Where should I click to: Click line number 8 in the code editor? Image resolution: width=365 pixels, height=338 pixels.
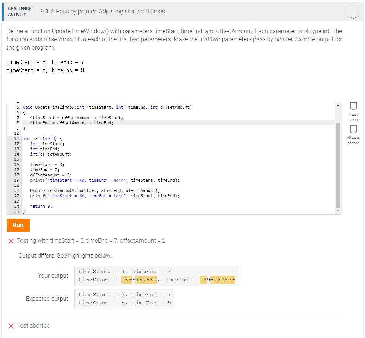coord(17,122)
